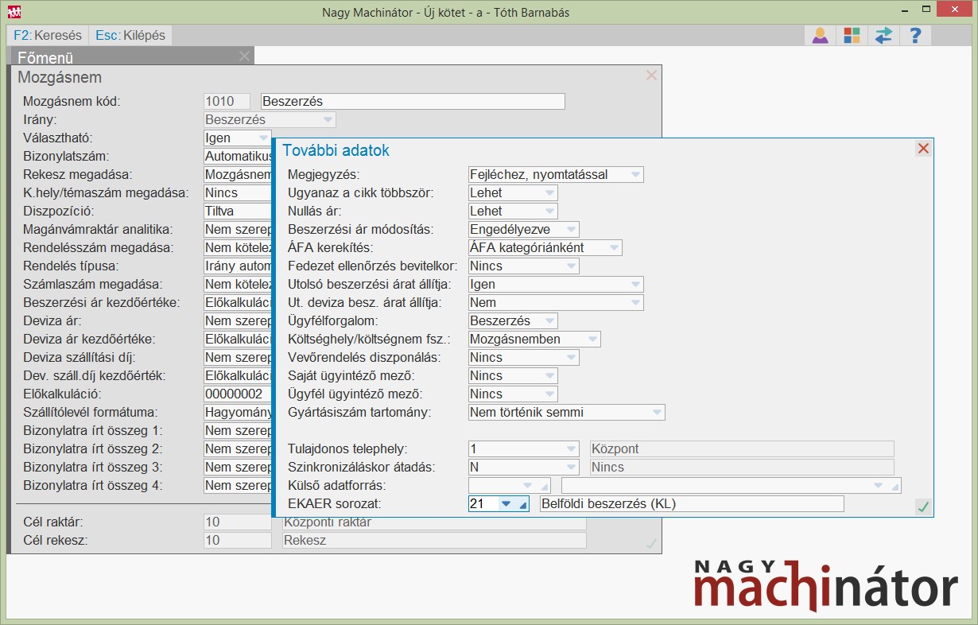Click Számlaszám megadása field
Screen dimensions: 978x625
(237, 285)
